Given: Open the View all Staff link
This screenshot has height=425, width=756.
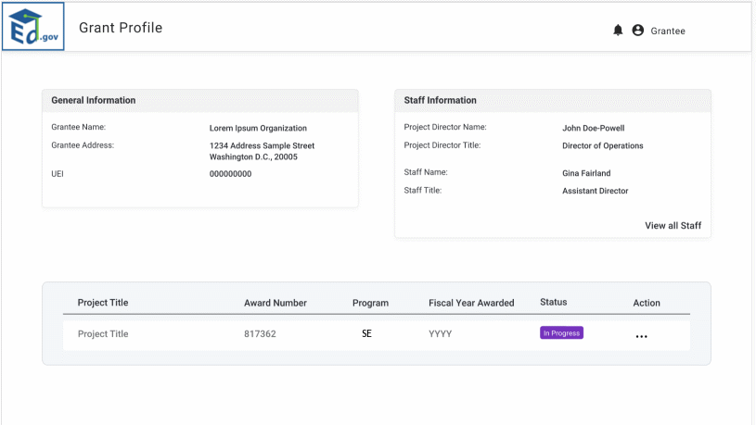Looking at the screenshot, I should (x=673, y=225).
